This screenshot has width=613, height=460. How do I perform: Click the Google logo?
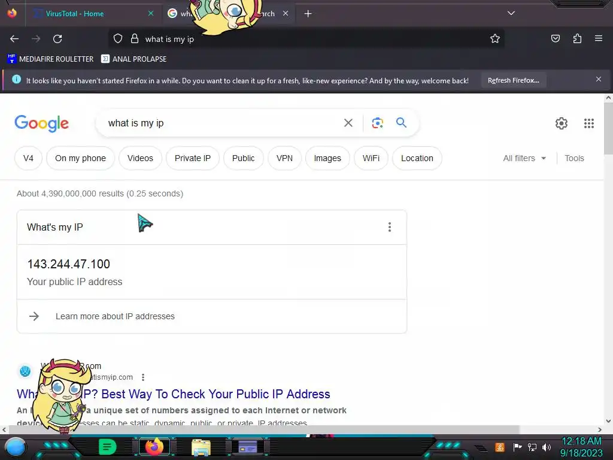[x=41, y=123]
